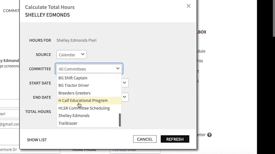Expand the Start Date dropdown arrow
The image size is (275, 154).
click(x=124, y=82)
